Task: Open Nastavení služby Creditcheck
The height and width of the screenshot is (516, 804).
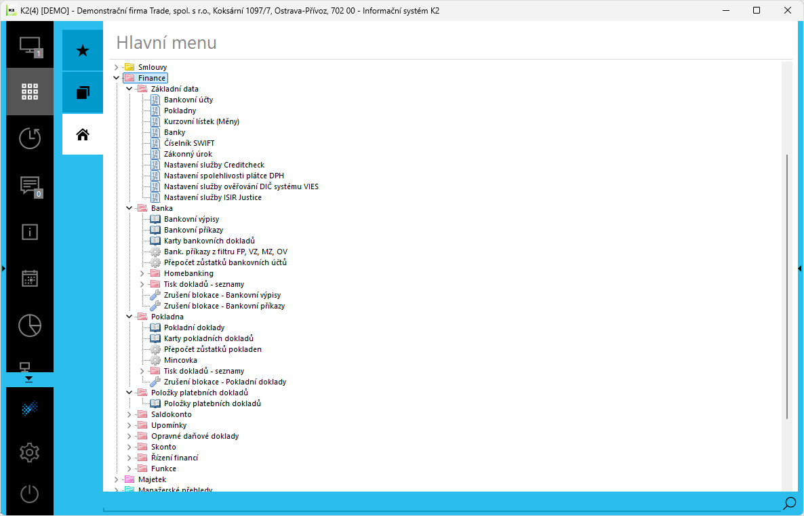Action: tap(214, 165)
